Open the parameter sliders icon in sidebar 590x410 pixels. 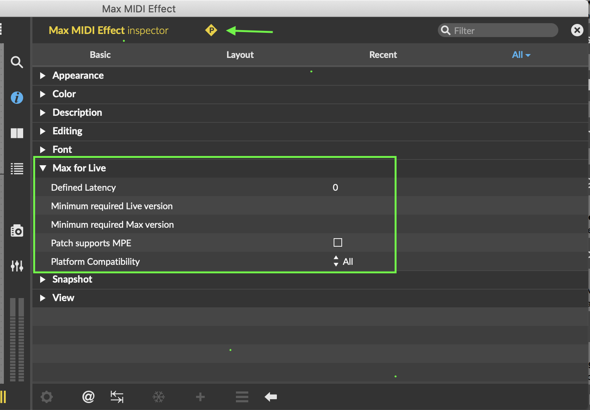17,266
